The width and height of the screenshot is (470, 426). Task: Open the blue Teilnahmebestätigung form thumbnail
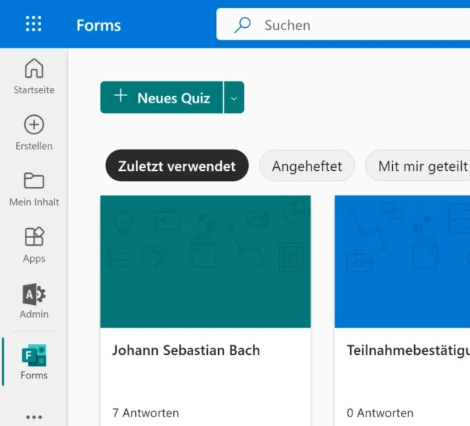click(402, 261)
